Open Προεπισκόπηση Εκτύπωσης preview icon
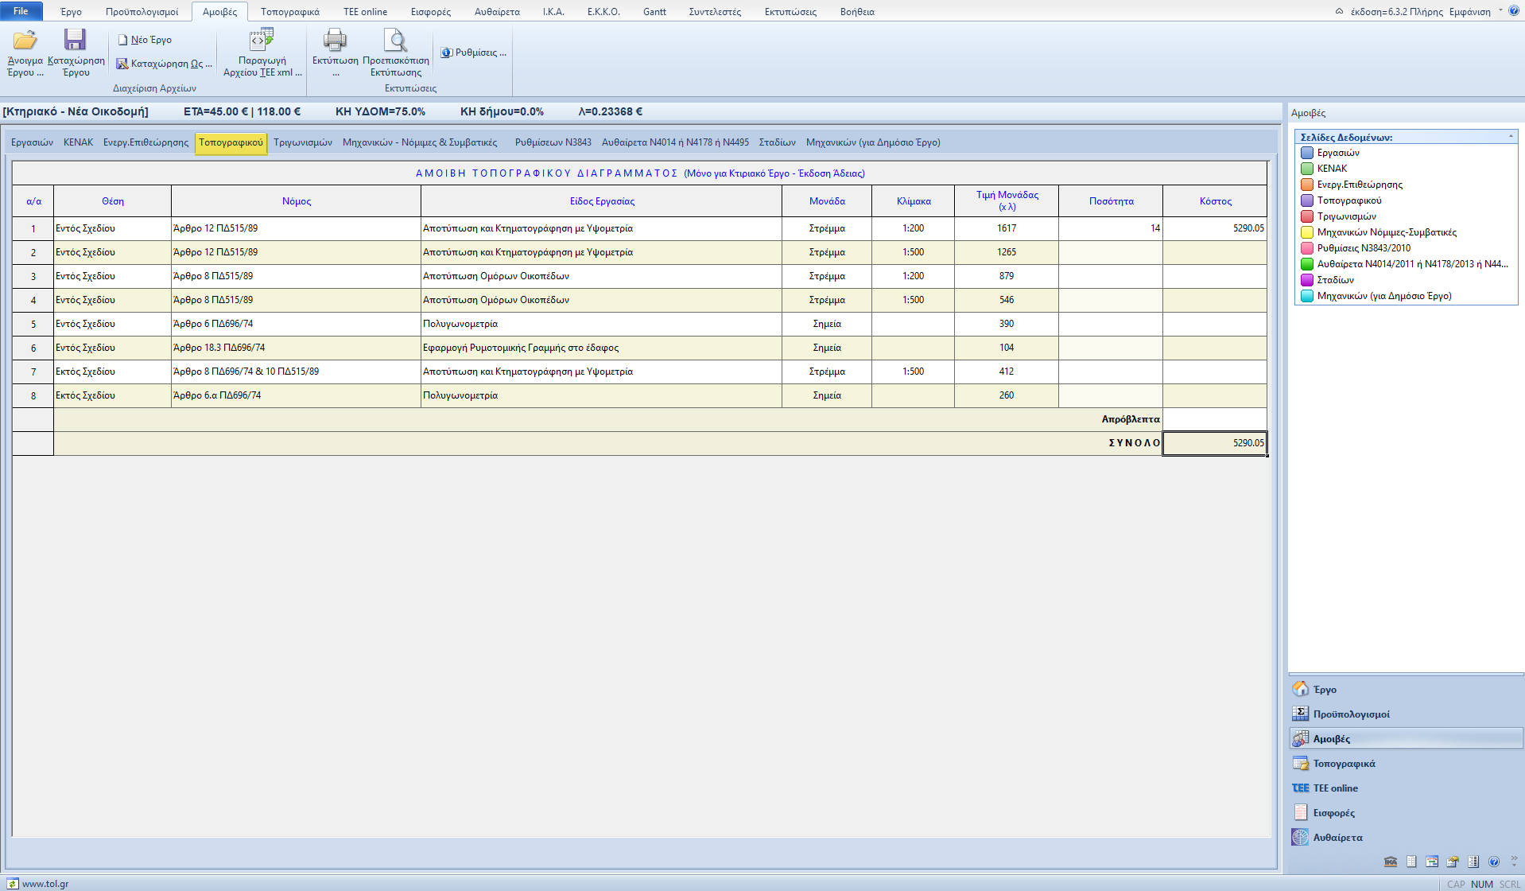The height and width of the screenshot is (891, 1525). pyautogui.click(x=395, y=40)
